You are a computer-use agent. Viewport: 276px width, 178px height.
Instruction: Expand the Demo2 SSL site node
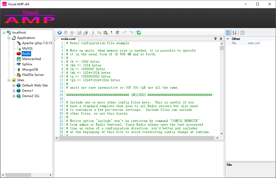click(x=14, y=96)
